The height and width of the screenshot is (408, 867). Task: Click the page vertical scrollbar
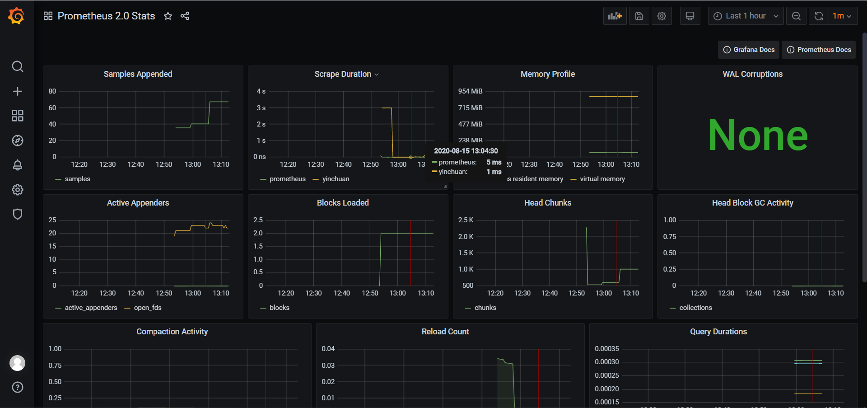(864, 158)
